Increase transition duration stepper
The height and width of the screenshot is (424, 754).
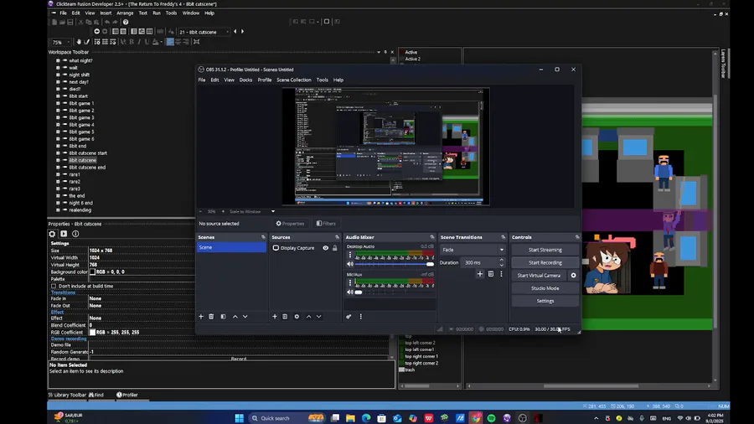click(x=502, y=260)
